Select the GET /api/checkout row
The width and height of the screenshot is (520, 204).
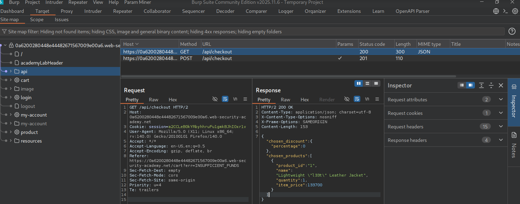[320, 52]
